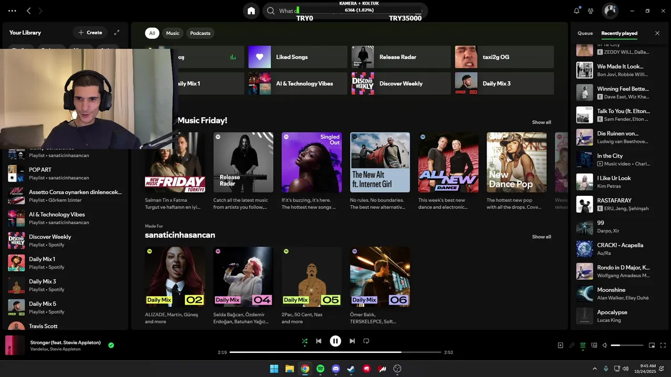
Task: Skip to the previous track
Action: pos(319,341)
